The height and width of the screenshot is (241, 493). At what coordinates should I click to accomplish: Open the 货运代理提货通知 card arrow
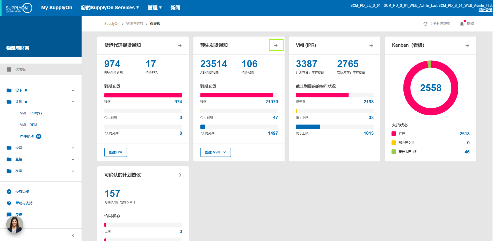[180, 45]
